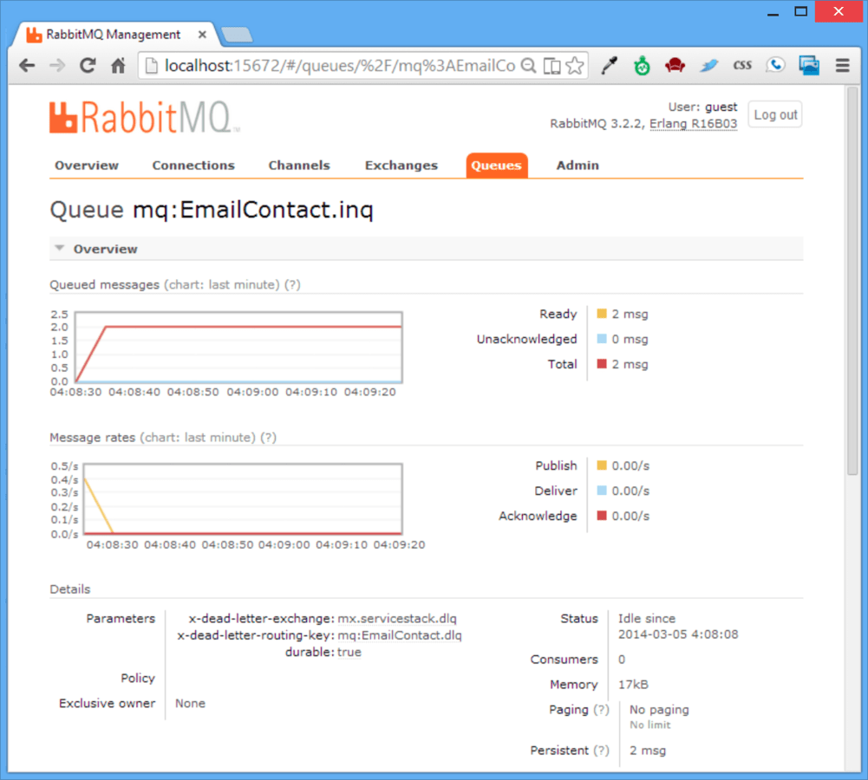Click the Log out button
The image size is (868, 780).
click(774, 114)
